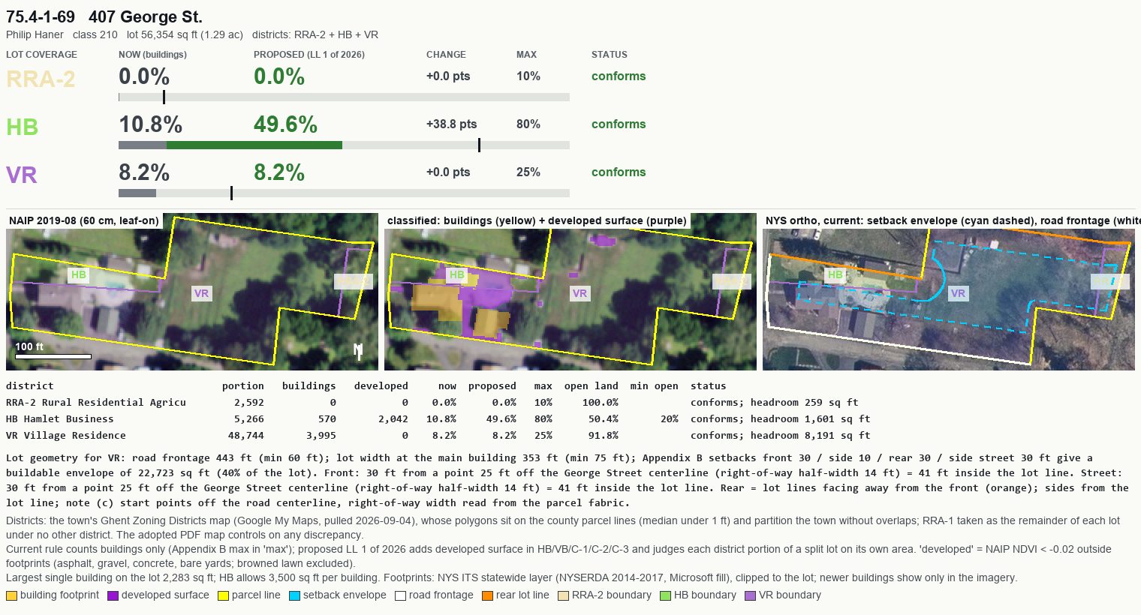Click the green HB boundary legend swatch
The height and width of the screenshot is (615, 1141).
tap(665, 595)
